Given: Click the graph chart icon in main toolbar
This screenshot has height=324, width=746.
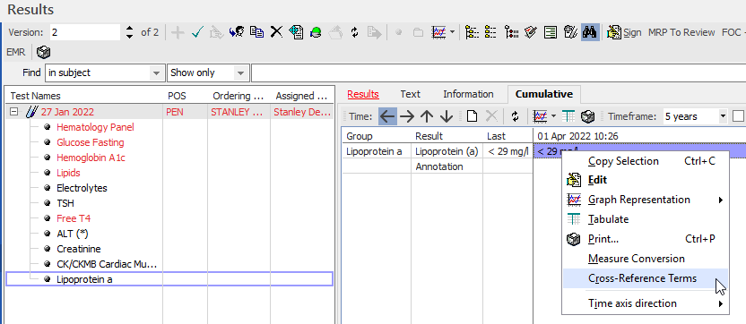Looking at the screenshot, I should click(x=438, y=32).
